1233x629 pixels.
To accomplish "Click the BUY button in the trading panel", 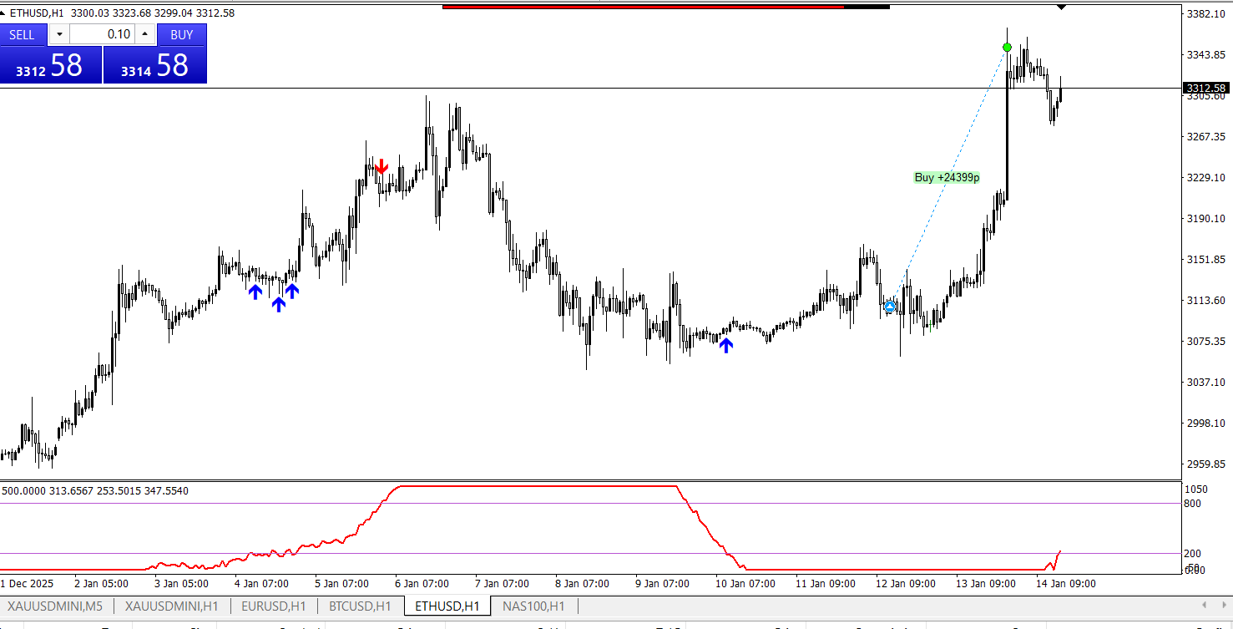I will click(182, 34).
